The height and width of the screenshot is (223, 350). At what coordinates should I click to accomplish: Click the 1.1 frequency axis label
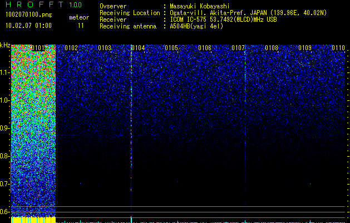click(x=5, y=72)
